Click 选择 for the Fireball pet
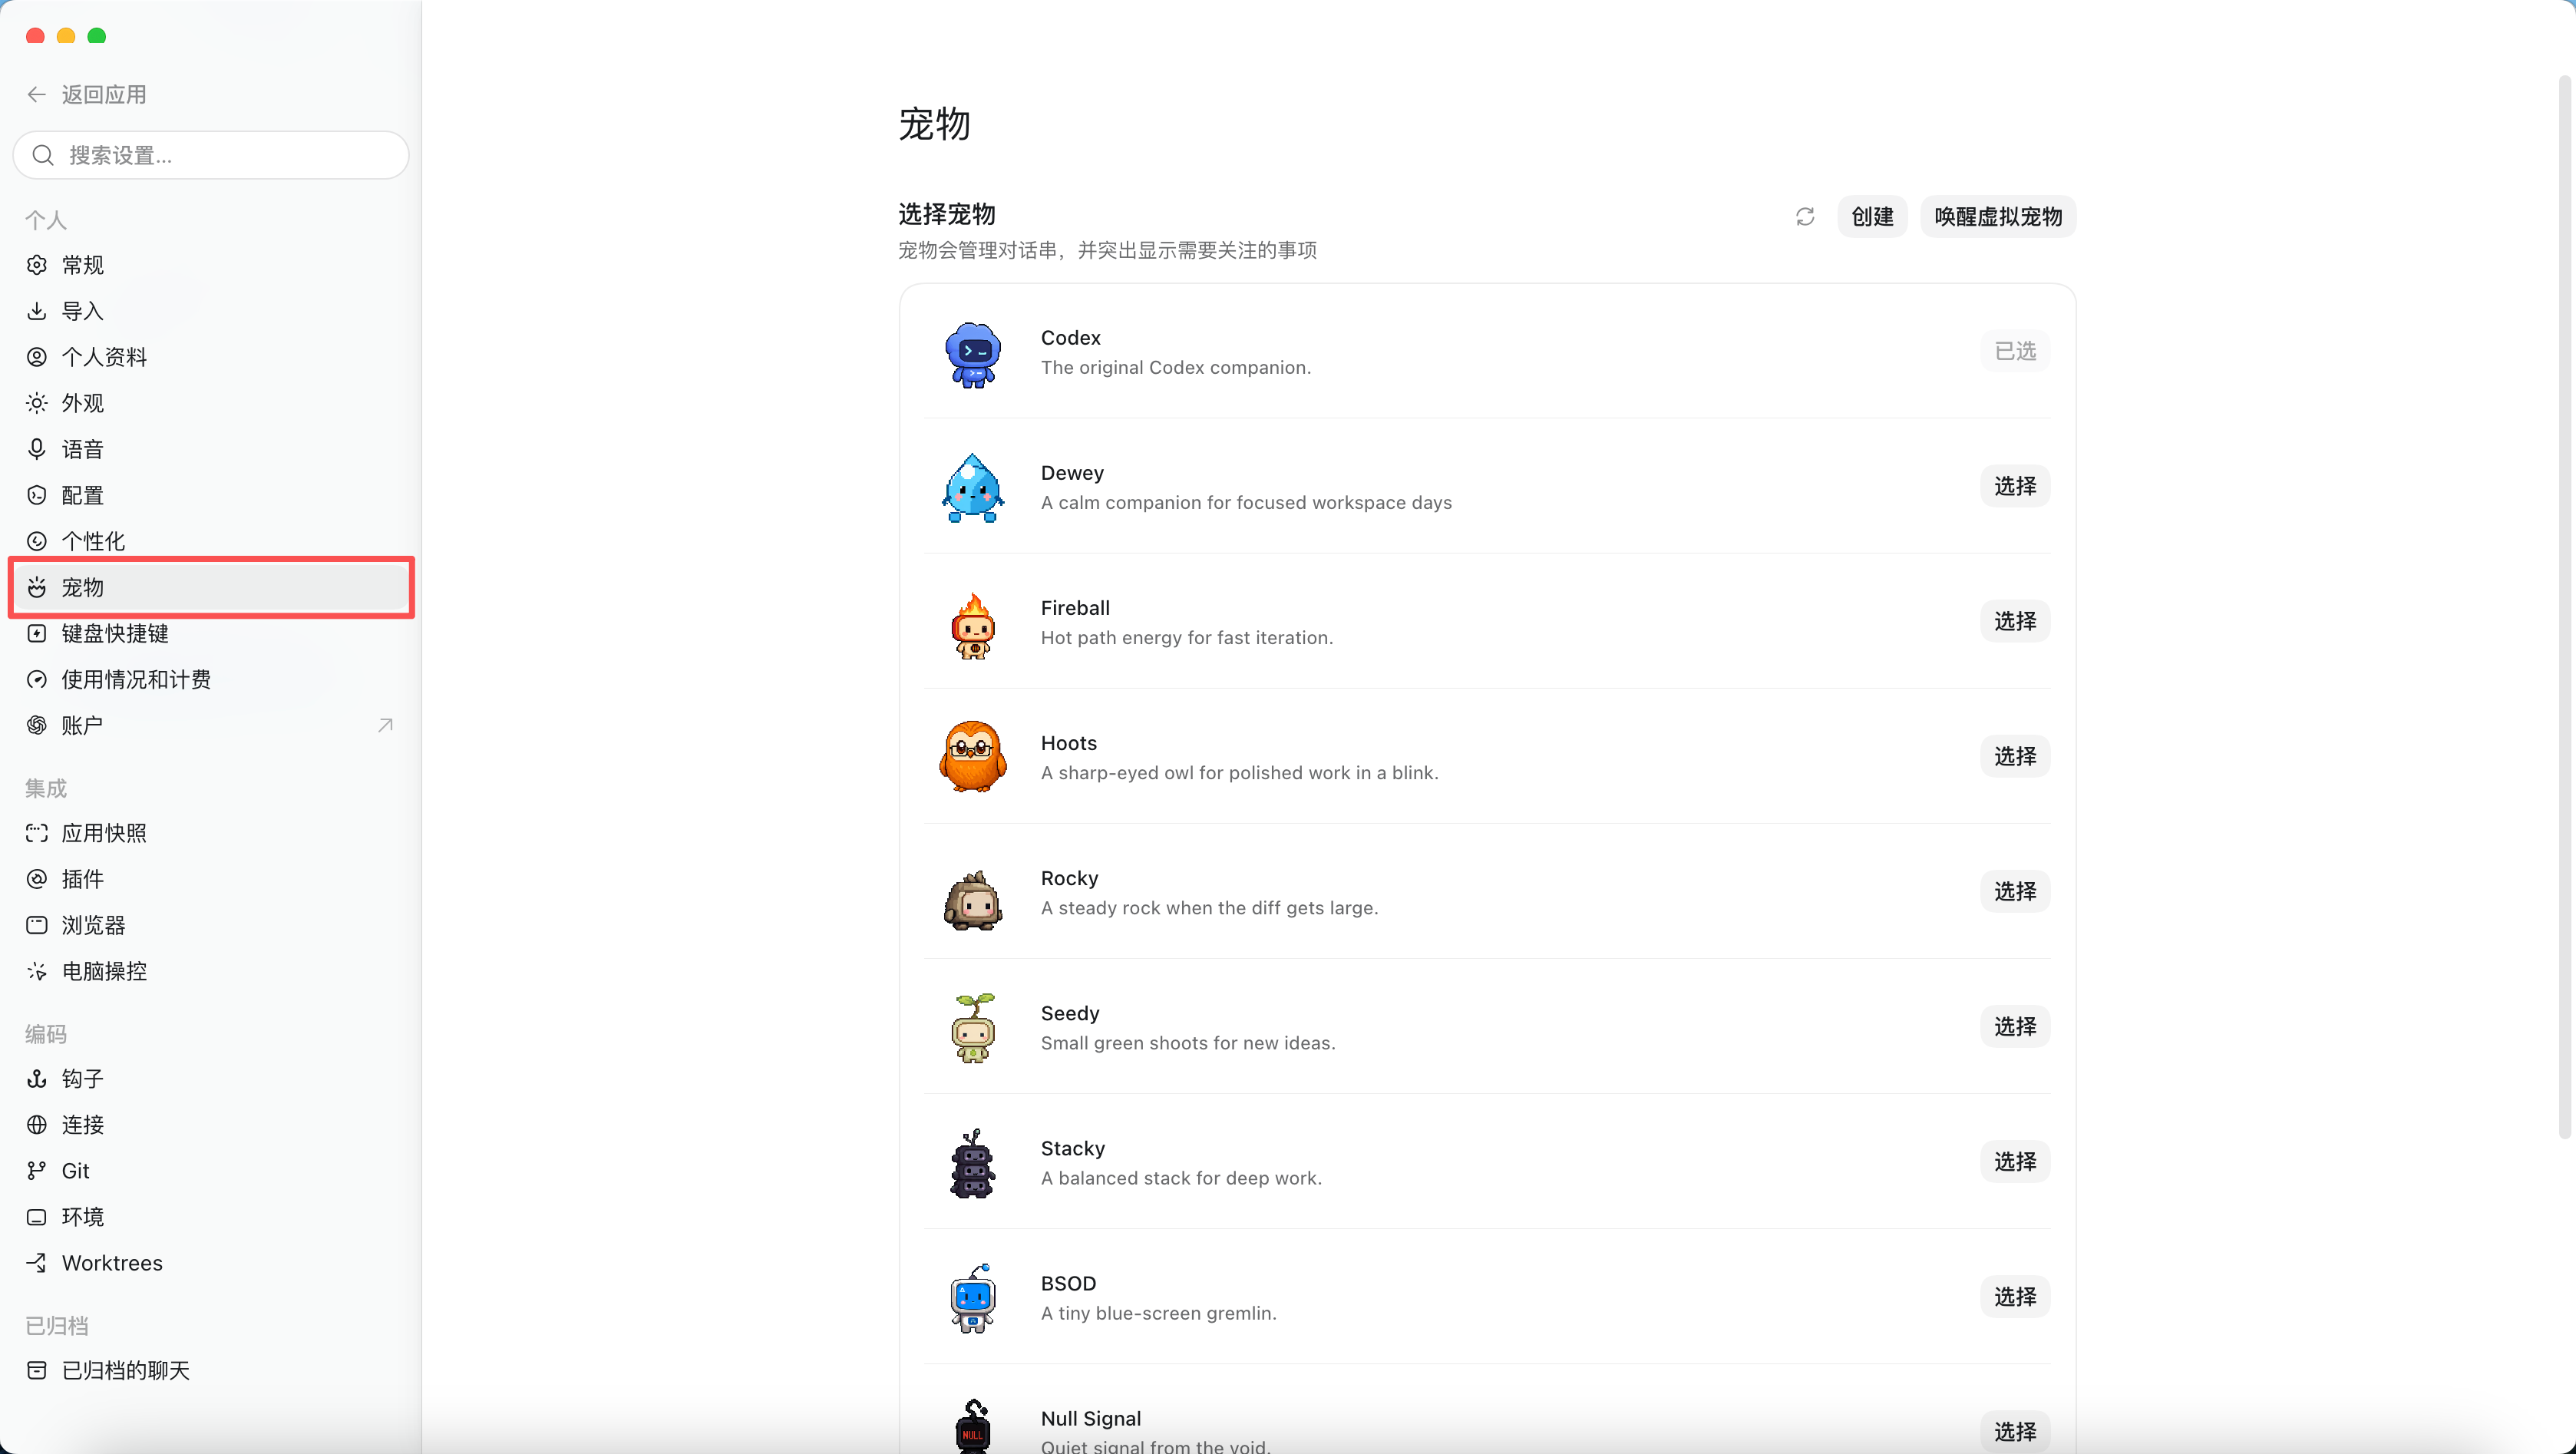 (x=2015, y=621)
